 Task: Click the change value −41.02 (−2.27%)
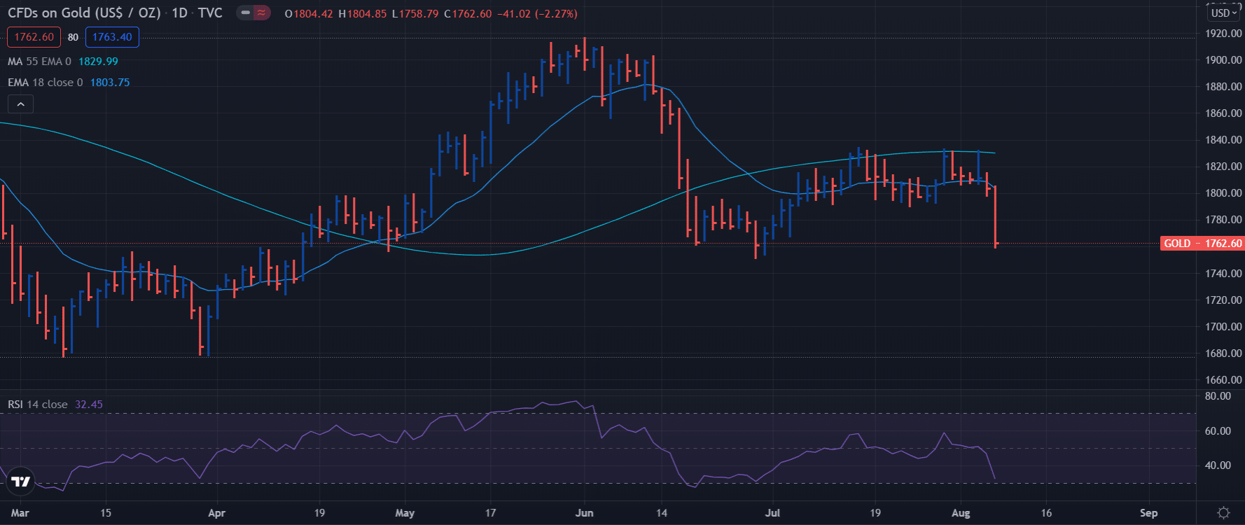pos(537,14)
